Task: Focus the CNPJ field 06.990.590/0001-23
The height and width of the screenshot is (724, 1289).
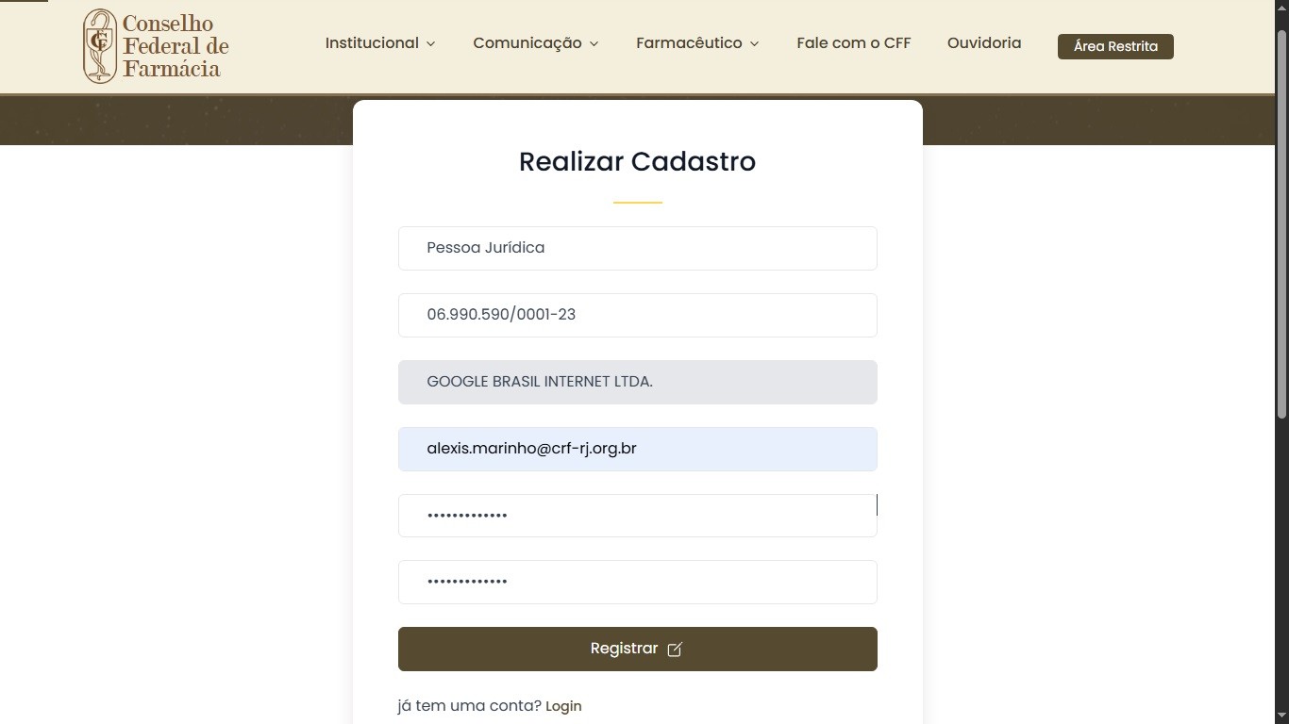Action: pos(637,315)
